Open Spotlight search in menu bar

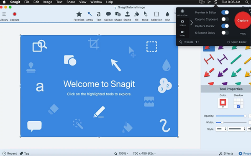click(247, 2)
